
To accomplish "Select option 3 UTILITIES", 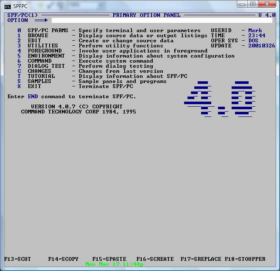I will 38,46.
